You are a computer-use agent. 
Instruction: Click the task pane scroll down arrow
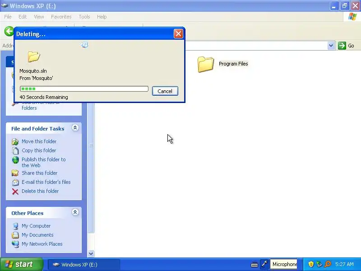coord(91,253)
